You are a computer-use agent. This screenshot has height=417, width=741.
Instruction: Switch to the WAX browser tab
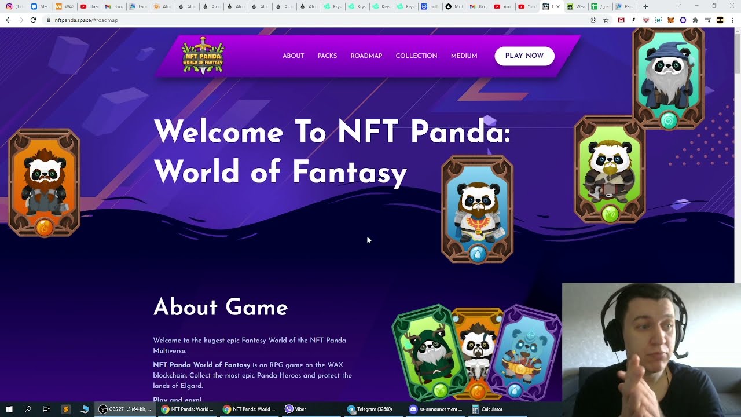point(64,6)
